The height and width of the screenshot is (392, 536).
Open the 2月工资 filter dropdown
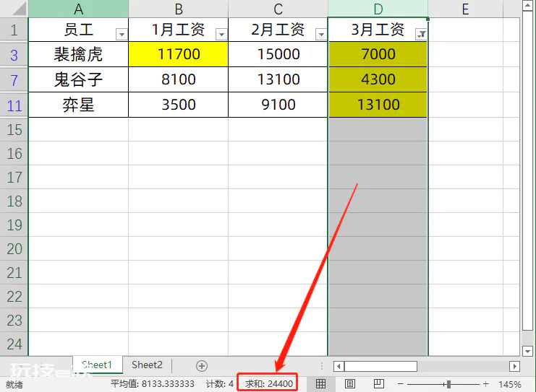click(x=321, y=34)
